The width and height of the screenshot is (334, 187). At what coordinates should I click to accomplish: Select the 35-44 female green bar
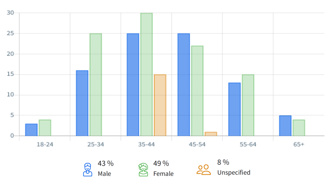point(146,75)
